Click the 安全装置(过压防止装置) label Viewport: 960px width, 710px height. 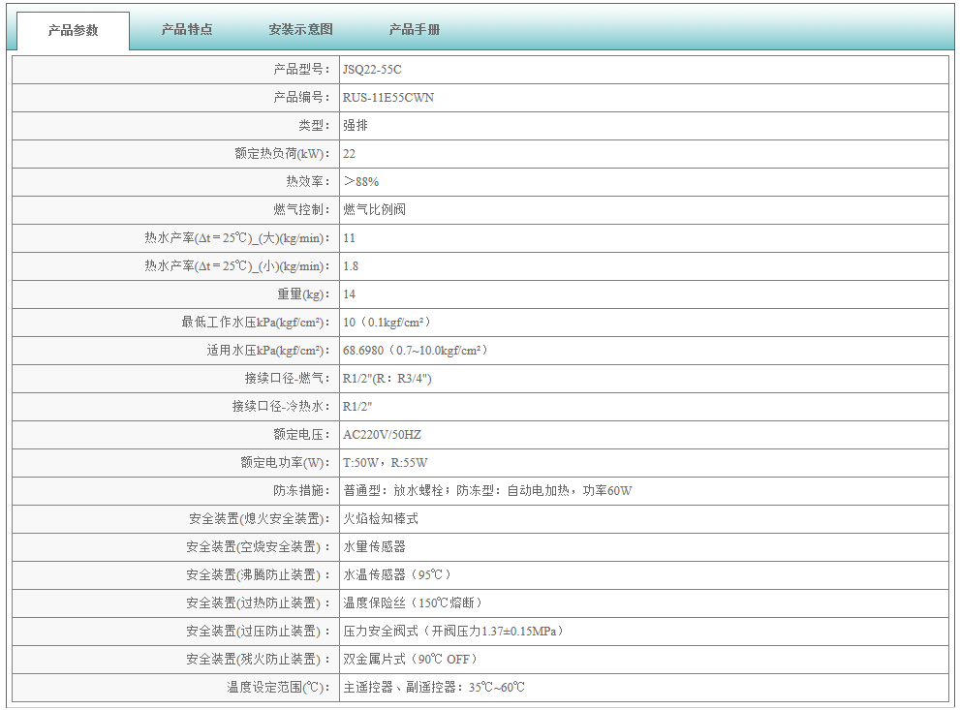(259, 631)
